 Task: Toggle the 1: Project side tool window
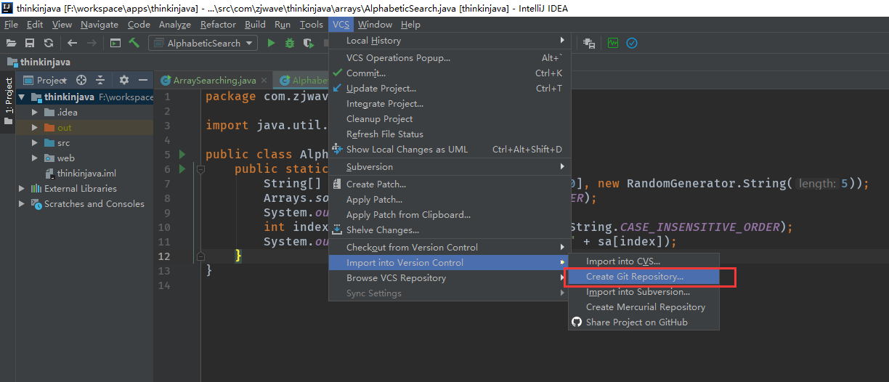[9, 97]
